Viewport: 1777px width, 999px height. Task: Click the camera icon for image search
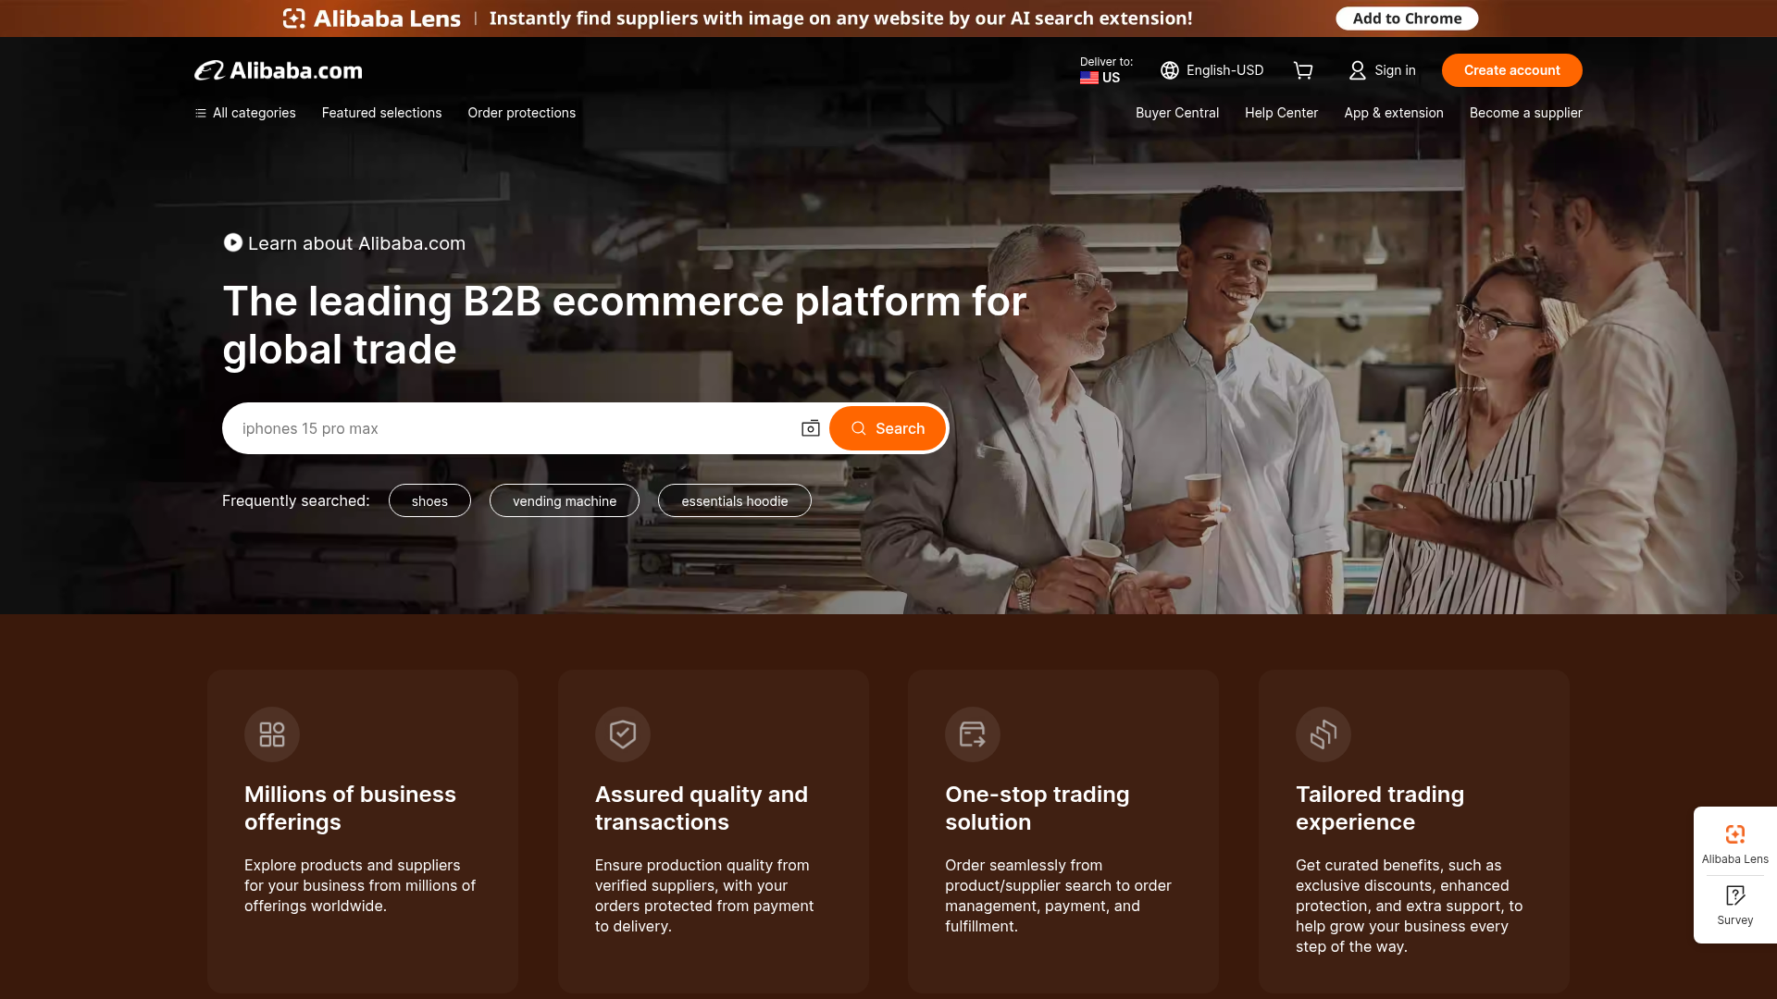pos(810,427)
